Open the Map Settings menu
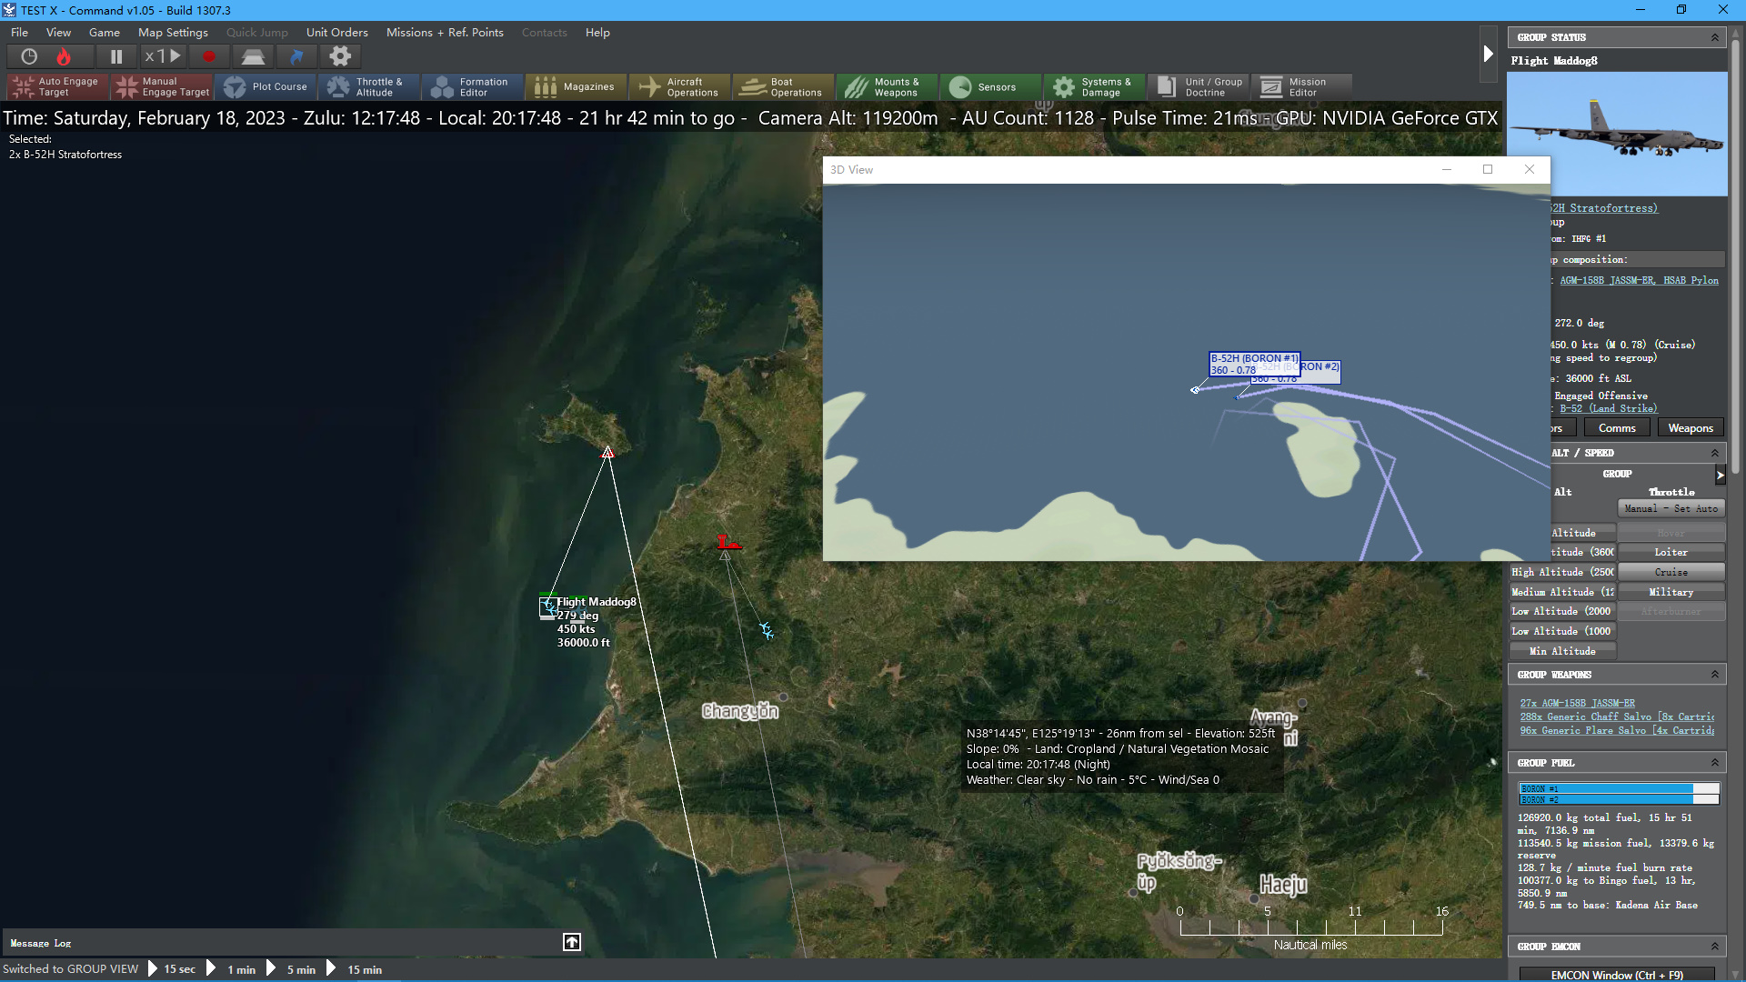 click(173, 33)
